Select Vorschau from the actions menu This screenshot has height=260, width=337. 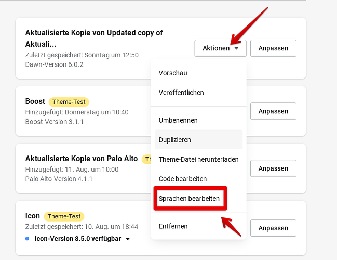[x=173, y=73]
